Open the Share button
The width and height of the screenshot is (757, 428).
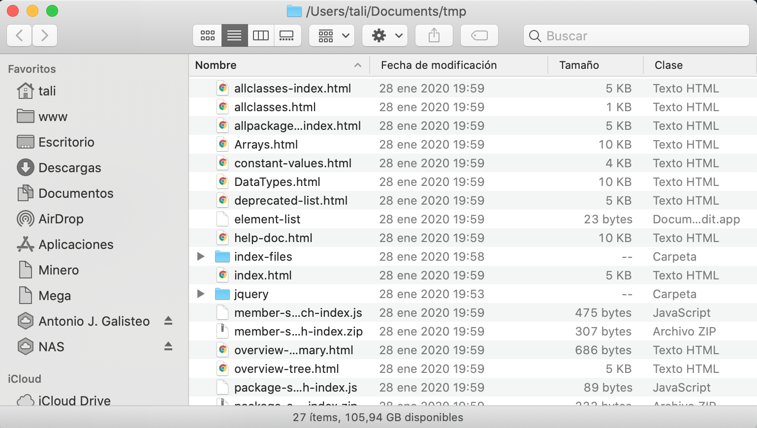[434, 35]
